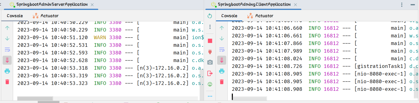The image size is (419, 103).
Task: Open vertical dots menu below the rerun icon
Action: point(210,27)
